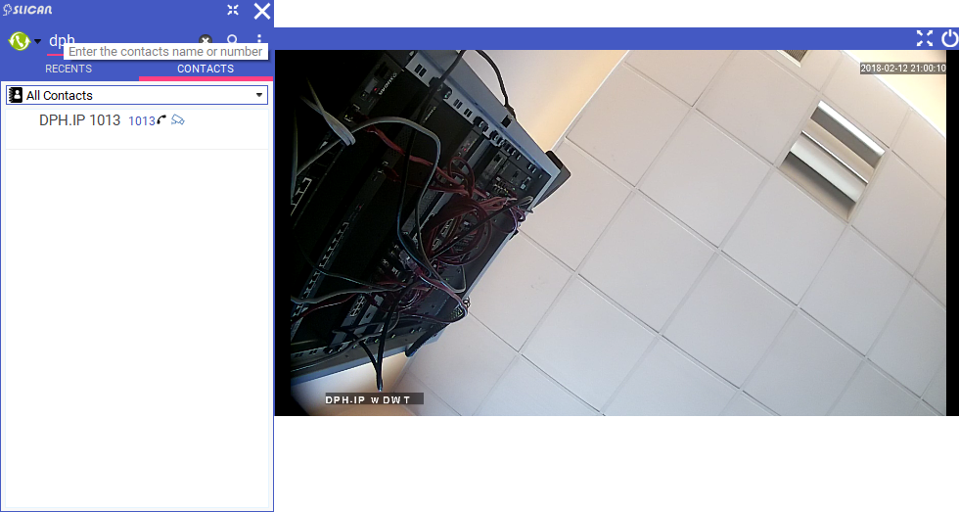Viewport: 959px width, 512px height.
Task: Clear the 'dph' search text
Action: (x=205, y=41)
